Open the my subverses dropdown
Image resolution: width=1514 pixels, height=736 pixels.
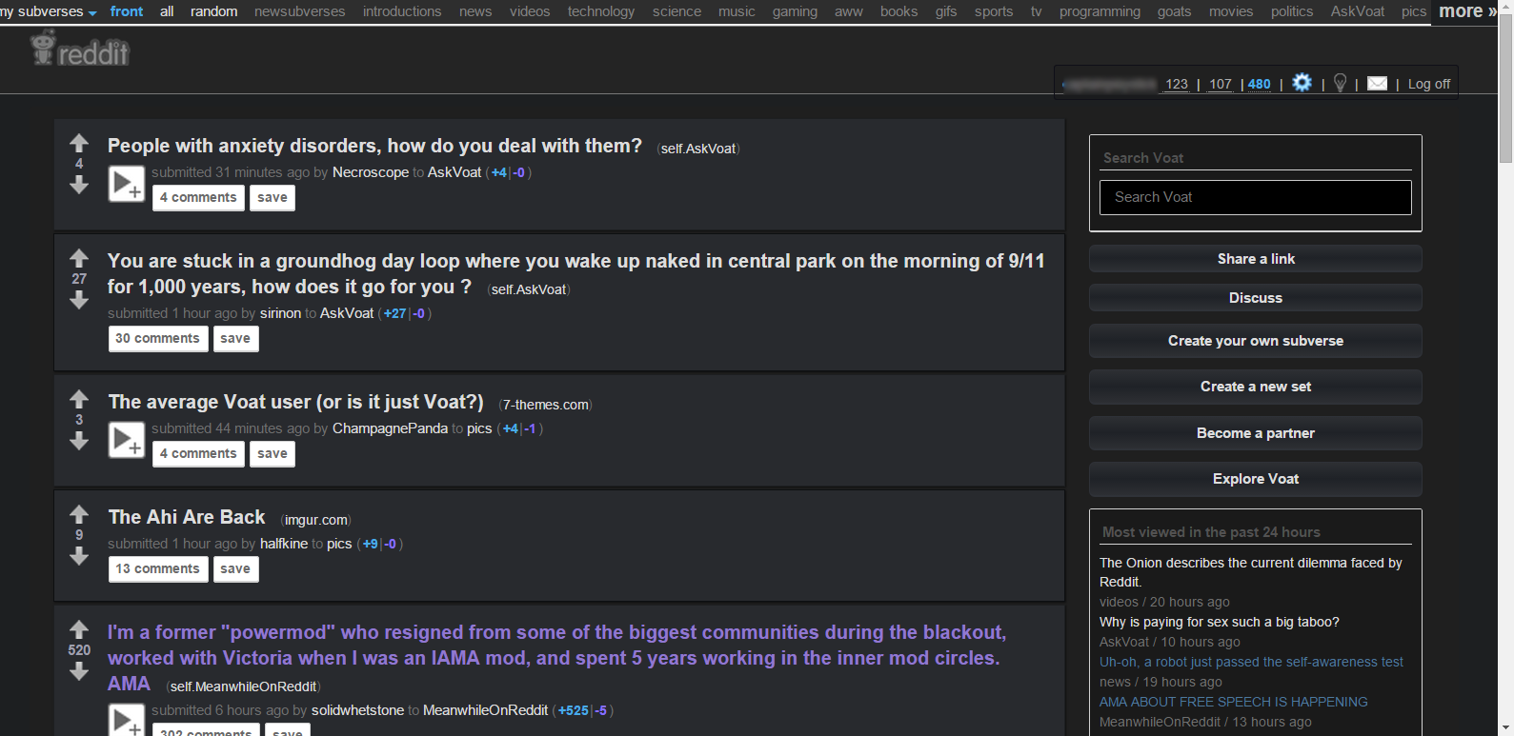(x=49, y=11)
